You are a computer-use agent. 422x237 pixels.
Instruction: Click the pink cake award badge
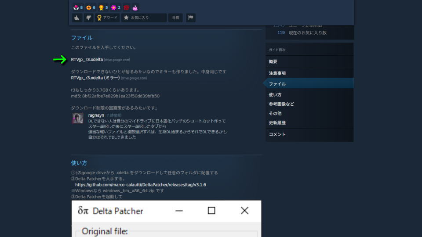pyautogui.click(x=135, y=7)
